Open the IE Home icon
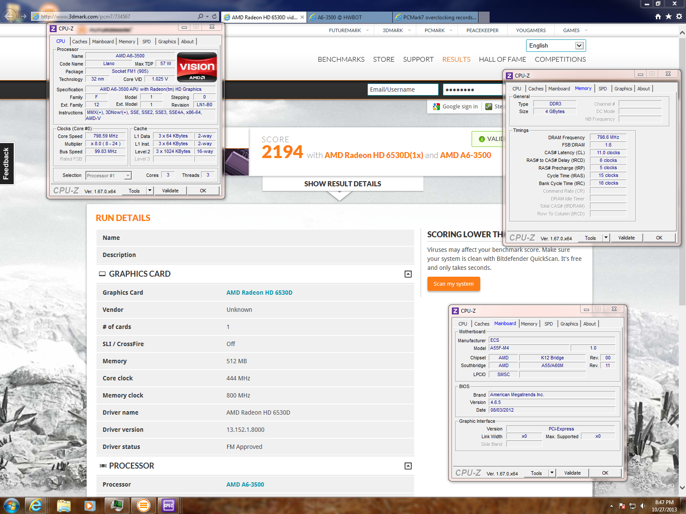The image size is (686, 514). pyautogui.click(x=658, y=16)
